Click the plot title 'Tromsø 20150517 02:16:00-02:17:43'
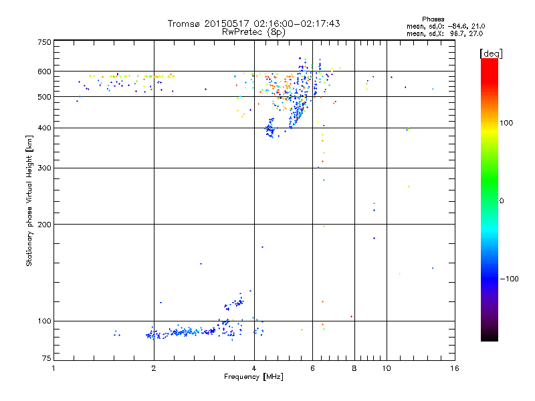Viewport: 535px width, 401px height. 253,23
